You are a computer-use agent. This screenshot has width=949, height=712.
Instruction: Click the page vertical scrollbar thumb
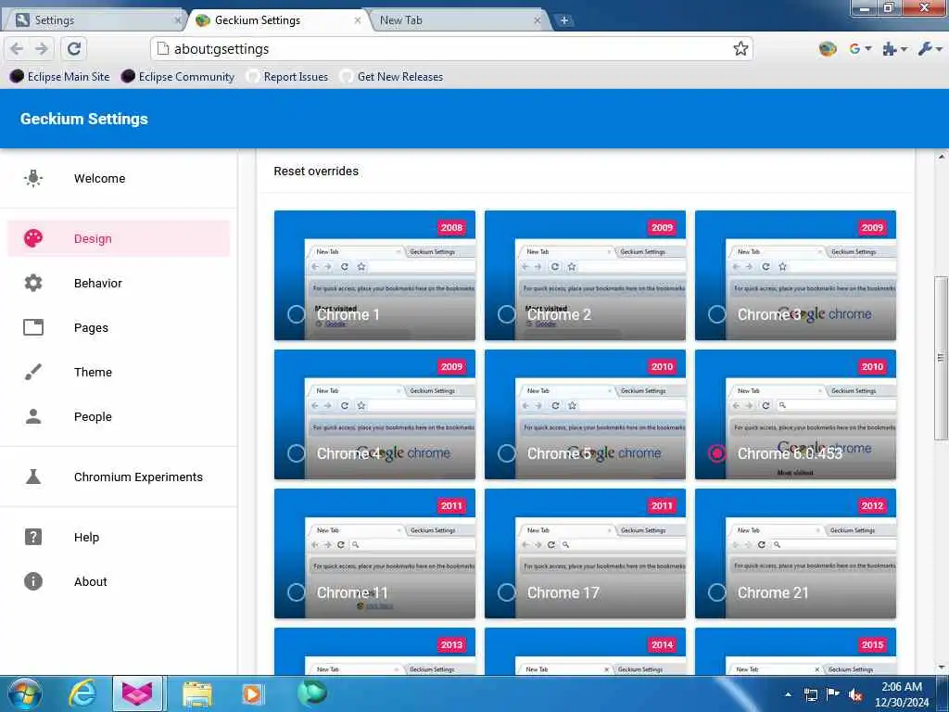(941, 357)
